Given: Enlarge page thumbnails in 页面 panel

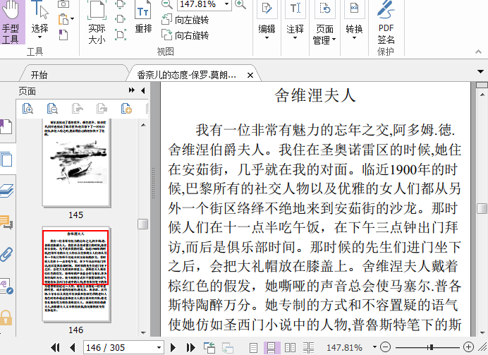Looking at the screenshot, I should pyautogui.click(x=28, y=109).
